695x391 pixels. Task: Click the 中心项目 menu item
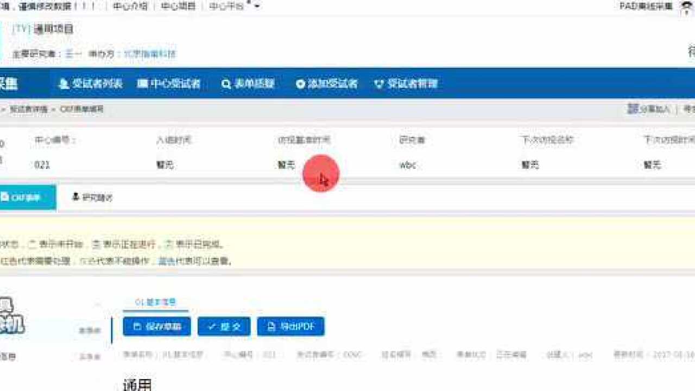179,7
